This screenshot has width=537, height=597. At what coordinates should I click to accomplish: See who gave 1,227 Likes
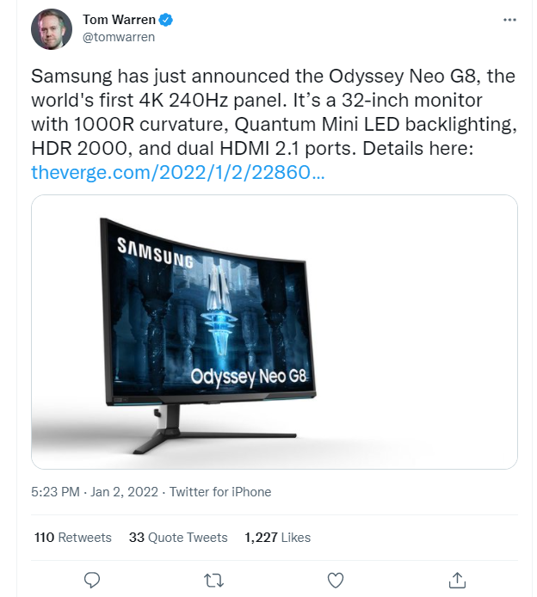(277, 538)
